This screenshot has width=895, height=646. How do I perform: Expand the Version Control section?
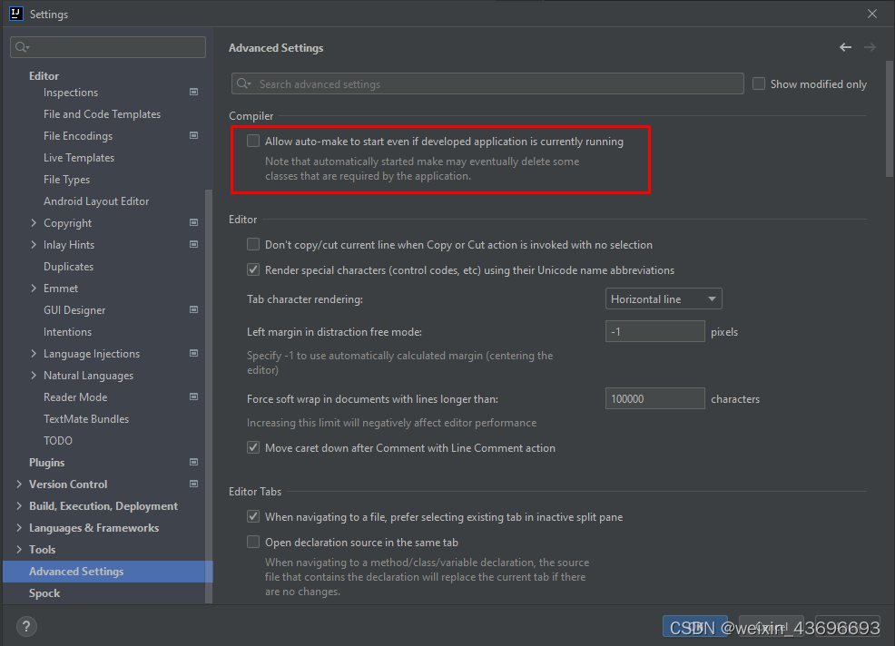tap(19, 484)
